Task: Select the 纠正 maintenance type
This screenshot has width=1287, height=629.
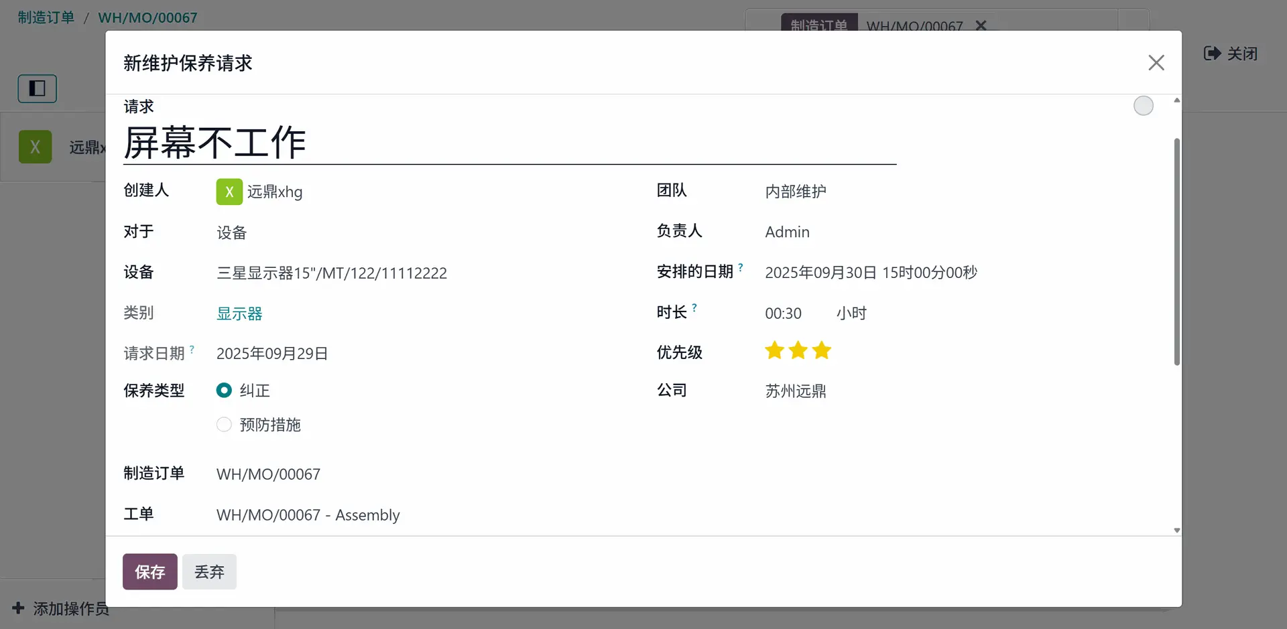Action: tap(224, 391)
